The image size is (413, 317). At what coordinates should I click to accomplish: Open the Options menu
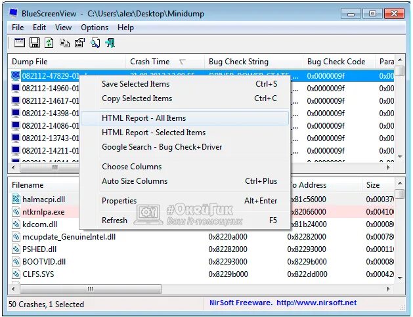95,28
